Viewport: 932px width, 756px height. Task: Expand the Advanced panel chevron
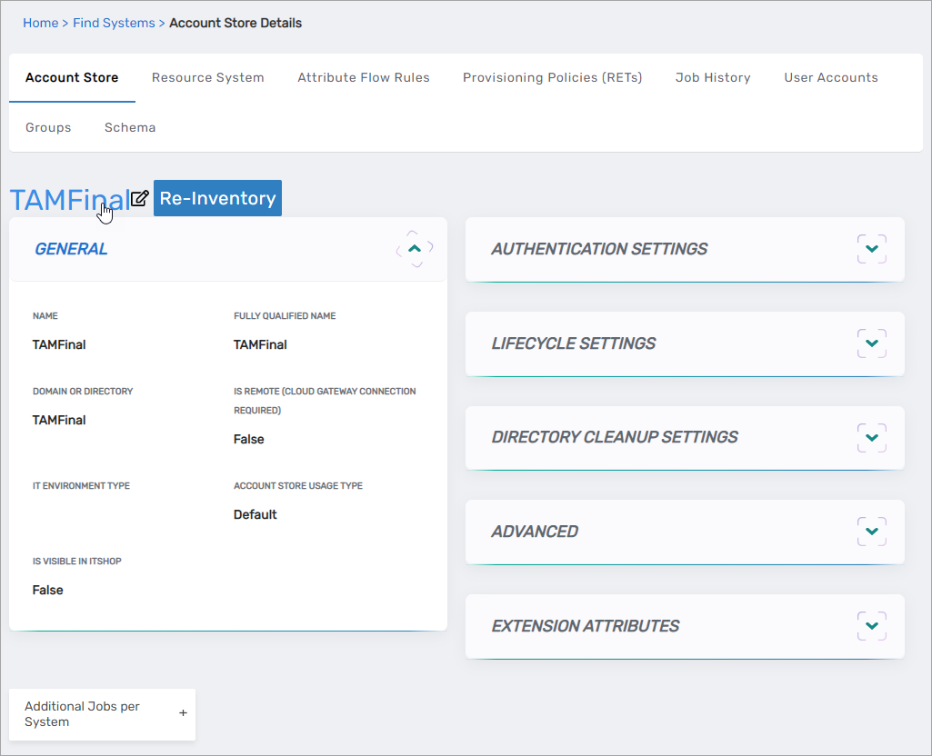(871, 532)
